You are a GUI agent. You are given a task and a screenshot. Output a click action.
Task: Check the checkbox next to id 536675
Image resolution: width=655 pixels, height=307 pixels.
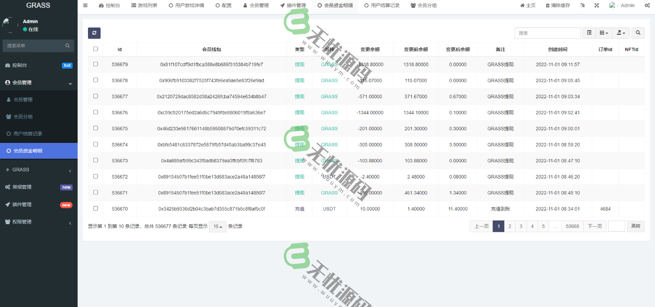tap(95, 128)
